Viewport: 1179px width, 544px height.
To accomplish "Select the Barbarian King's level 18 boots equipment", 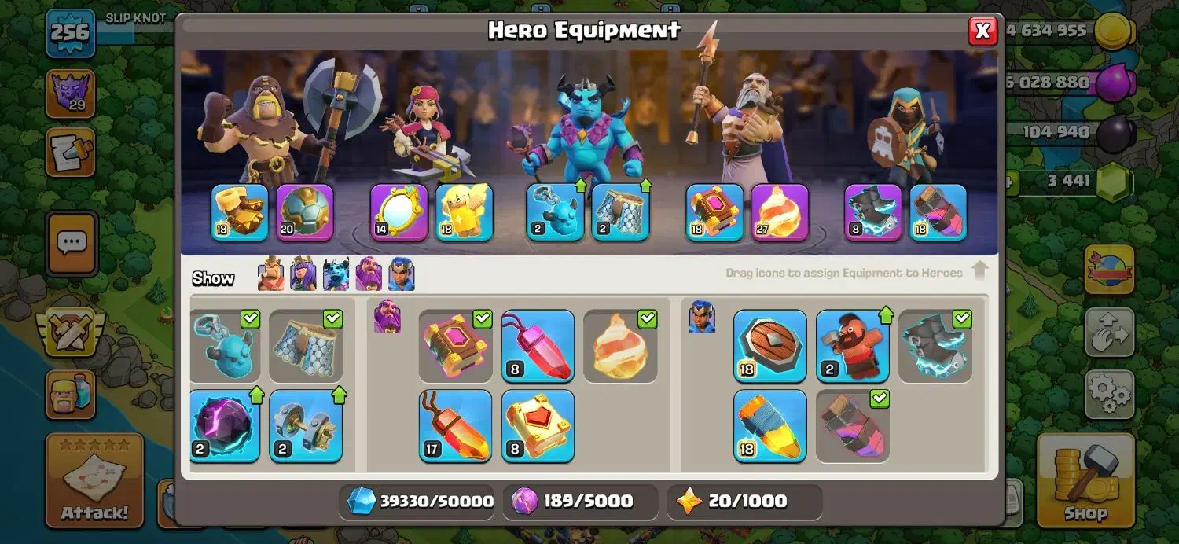I will point(240,212).
